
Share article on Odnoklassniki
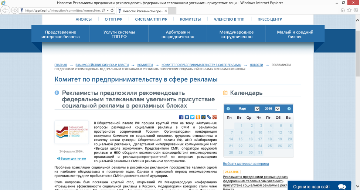click(198, 117)
